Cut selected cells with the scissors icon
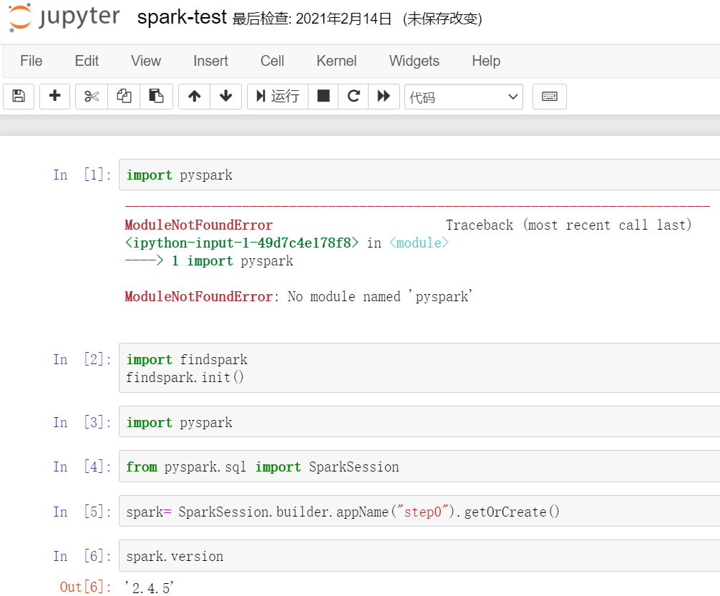This screenshot has width=720, height=596. coord(92,97)
